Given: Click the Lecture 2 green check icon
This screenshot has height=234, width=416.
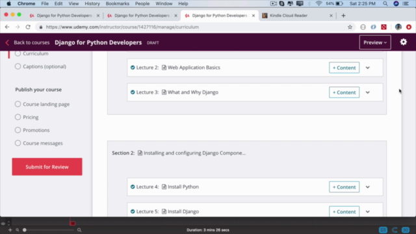Looking at the screenshot, I should click(133, 68).
